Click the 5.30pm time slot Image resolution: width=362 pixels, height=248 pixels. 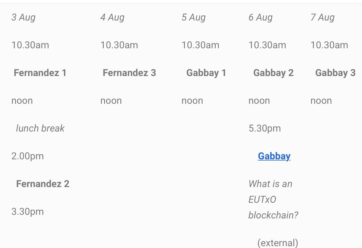pyautogui.click(x=265, y=128)
